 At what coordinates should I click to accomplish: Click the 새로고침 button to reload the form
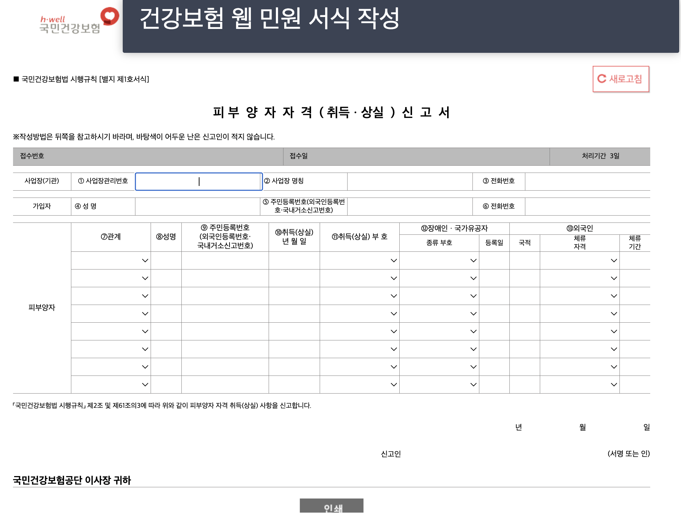[x=621, y=79]
